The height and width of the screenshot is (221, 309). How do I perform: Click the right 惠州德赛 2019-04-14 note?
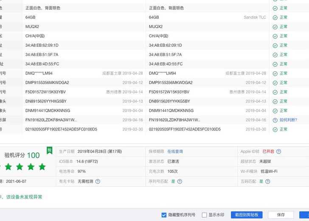click(248, 92)
